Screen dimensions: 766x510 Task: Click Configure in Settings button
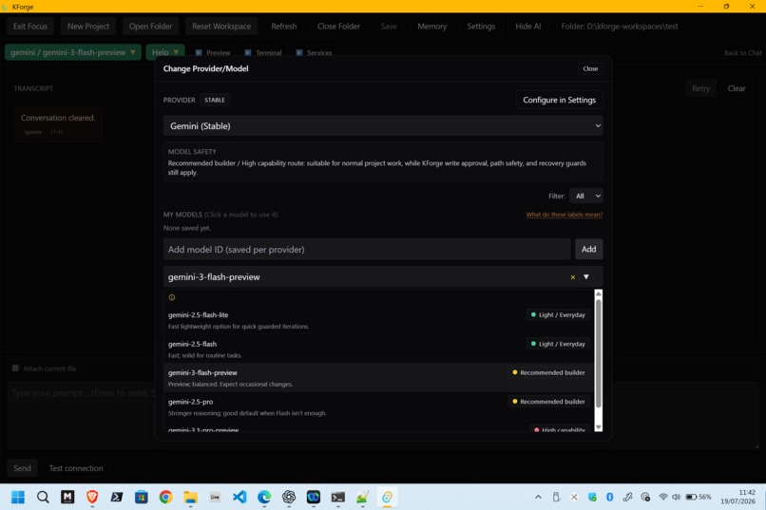[x=560, y=100]
